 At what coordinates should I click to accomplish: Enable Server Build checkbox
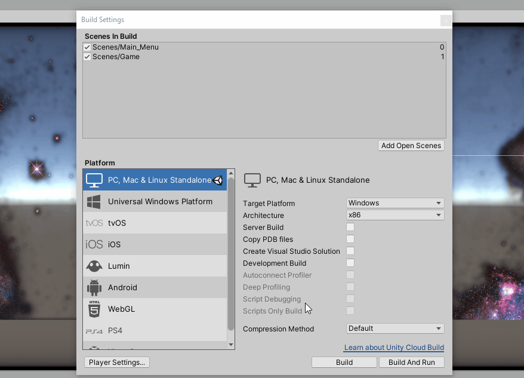pos(350,227)
